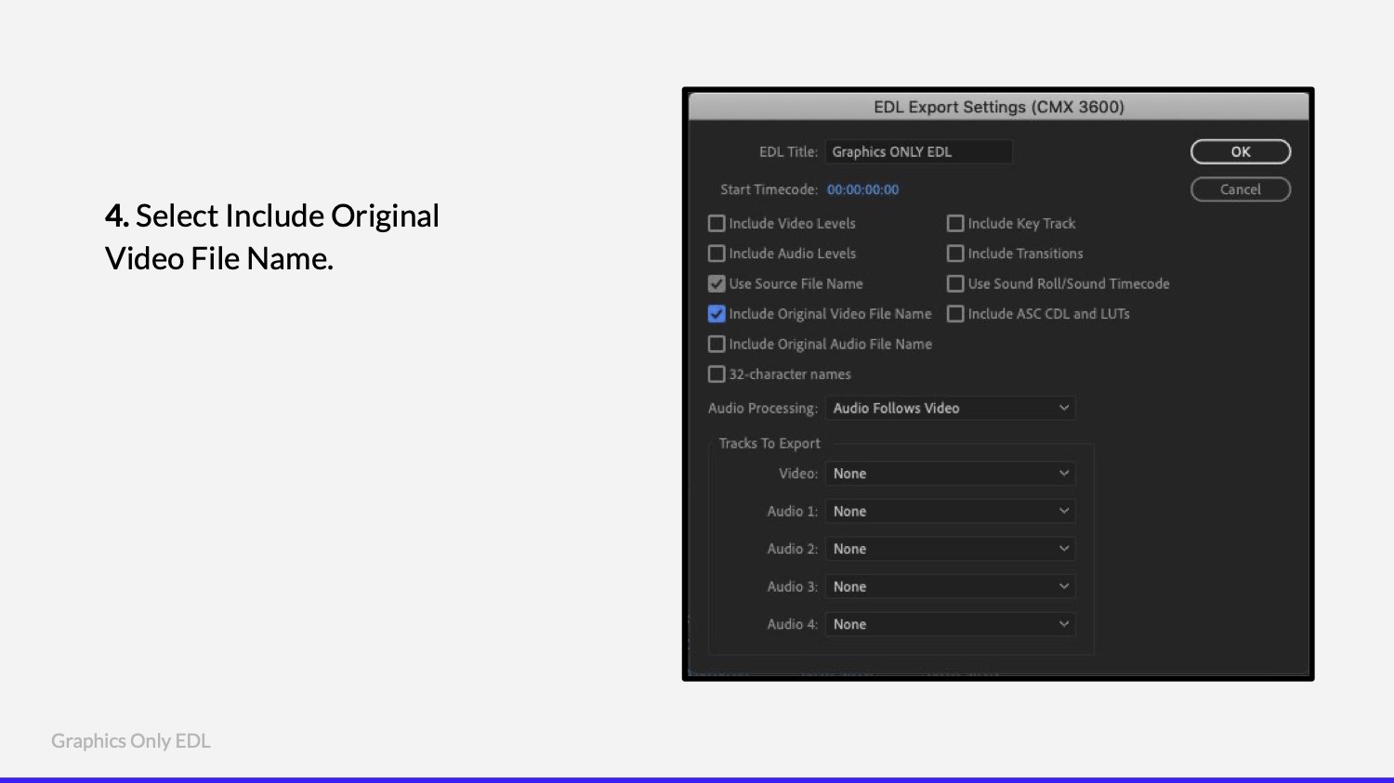This screenshot has height=783, width=1394.
Task: Toggle Use Source File Name checkbox
Action: click(717, 283)
